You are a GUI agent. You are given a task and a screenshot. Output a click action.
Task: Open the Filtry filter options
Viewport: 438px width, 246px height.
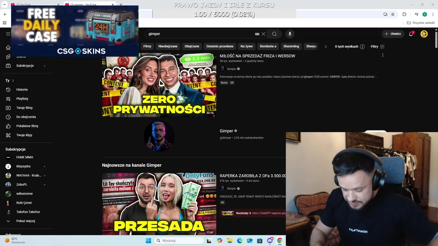pyautogui.click(x=377, y=46)
